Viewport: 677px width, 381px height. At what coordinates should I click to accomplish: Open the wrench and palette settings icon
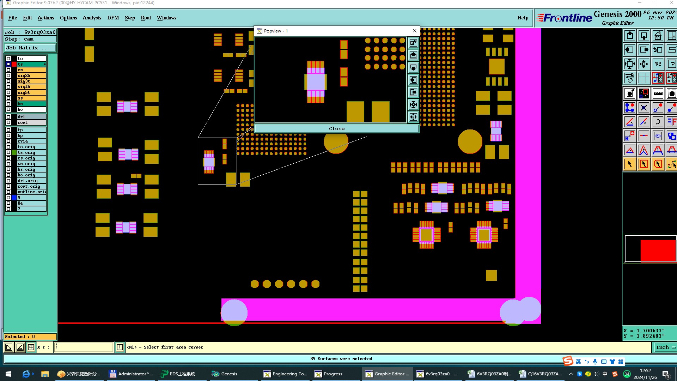coord(629,78)
